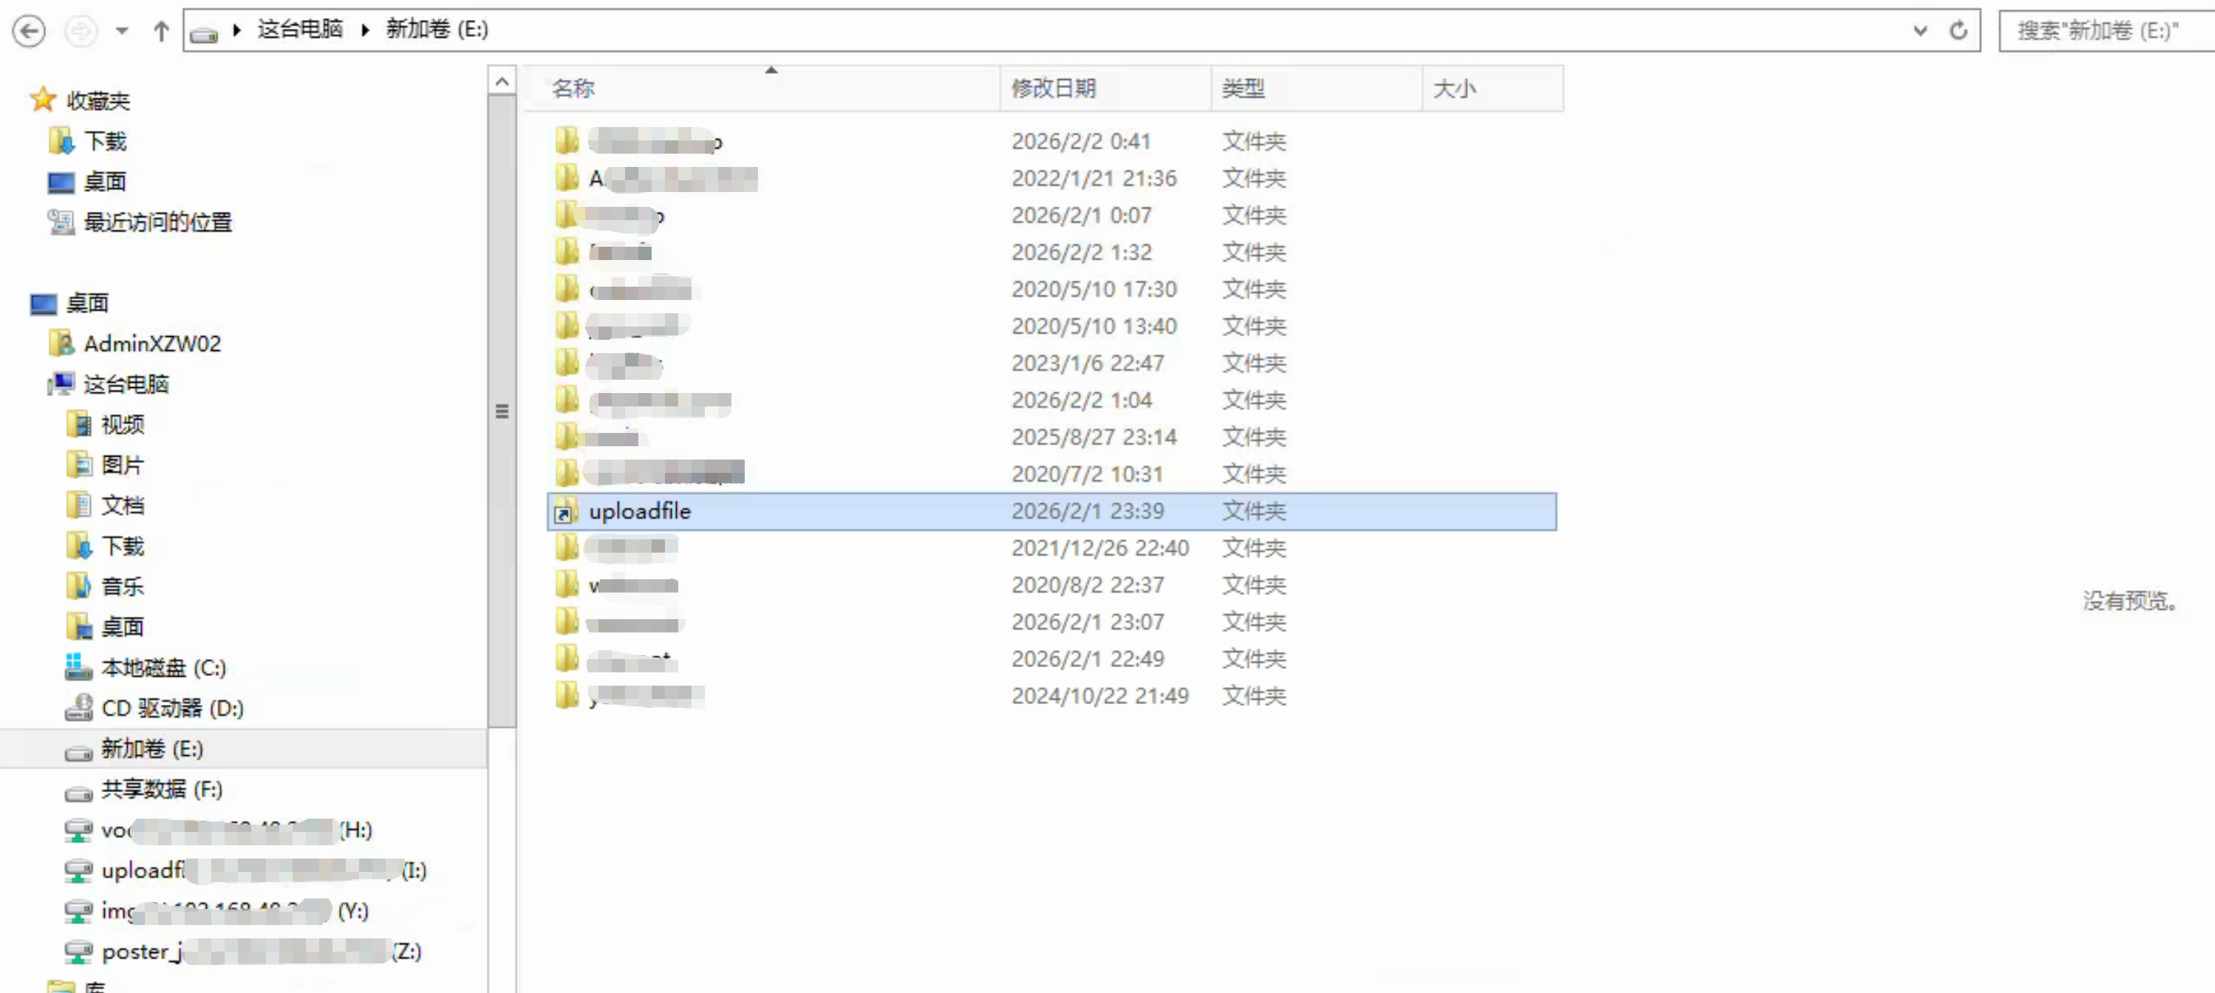
Task: Open 本地磁盘 (C:) from the sidebar
Action: (x=163, y=667)
